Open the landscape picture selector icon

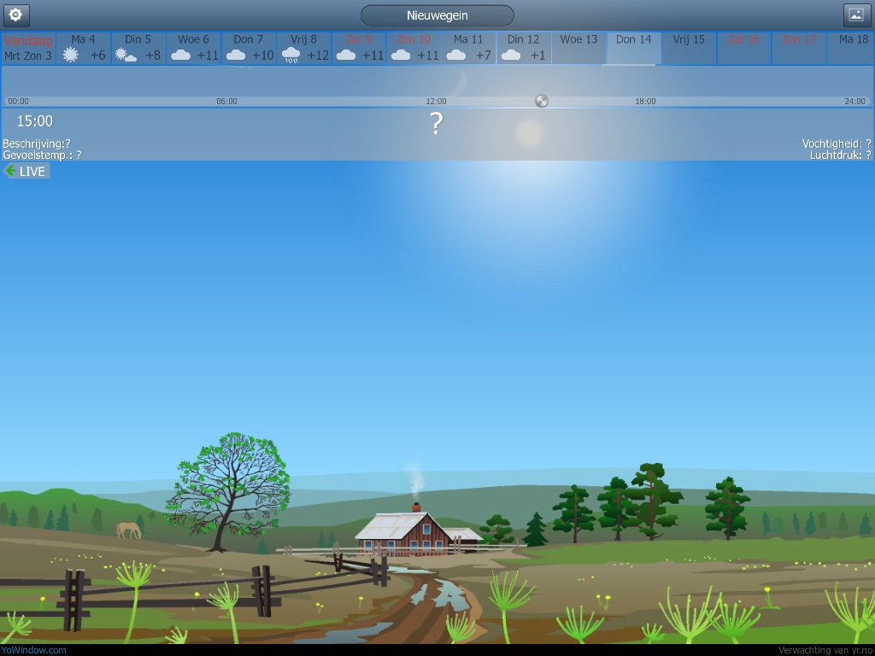click(x=856, y=15)
